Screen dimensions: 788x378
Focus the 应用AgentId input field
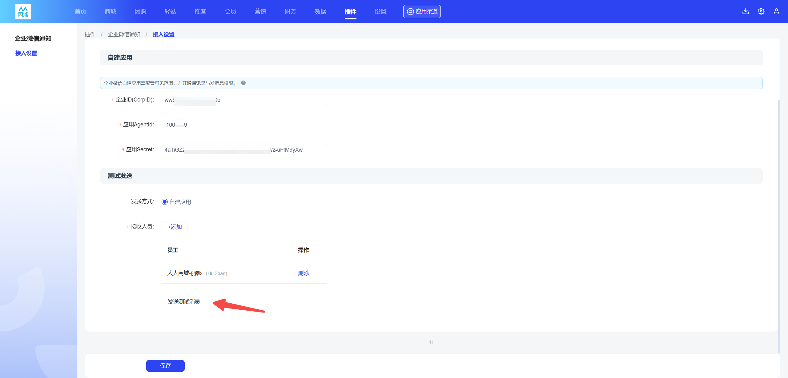244,125
